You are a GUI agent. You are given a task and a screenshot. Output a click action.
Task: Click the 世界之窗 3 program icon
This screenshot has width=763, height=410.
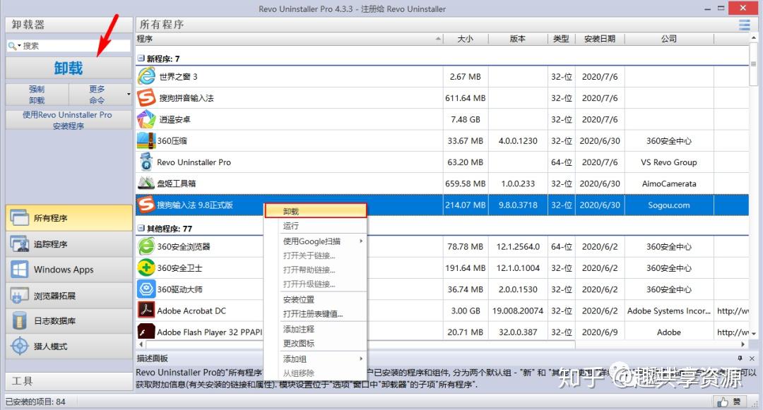tap(146, 76)
